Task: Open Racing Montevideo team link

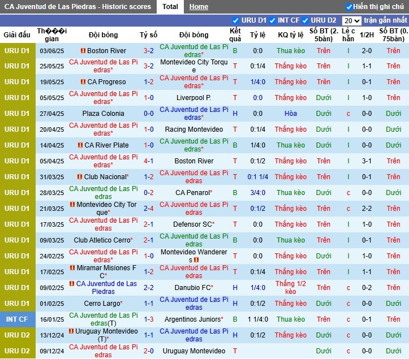Action: point(194,129)
